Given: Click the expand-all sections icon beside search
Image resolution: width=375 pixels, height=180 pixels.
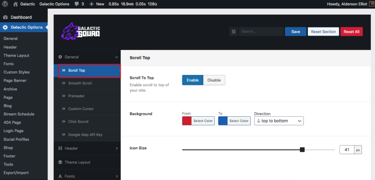Looking at the screenshot, I should point(234,31).
